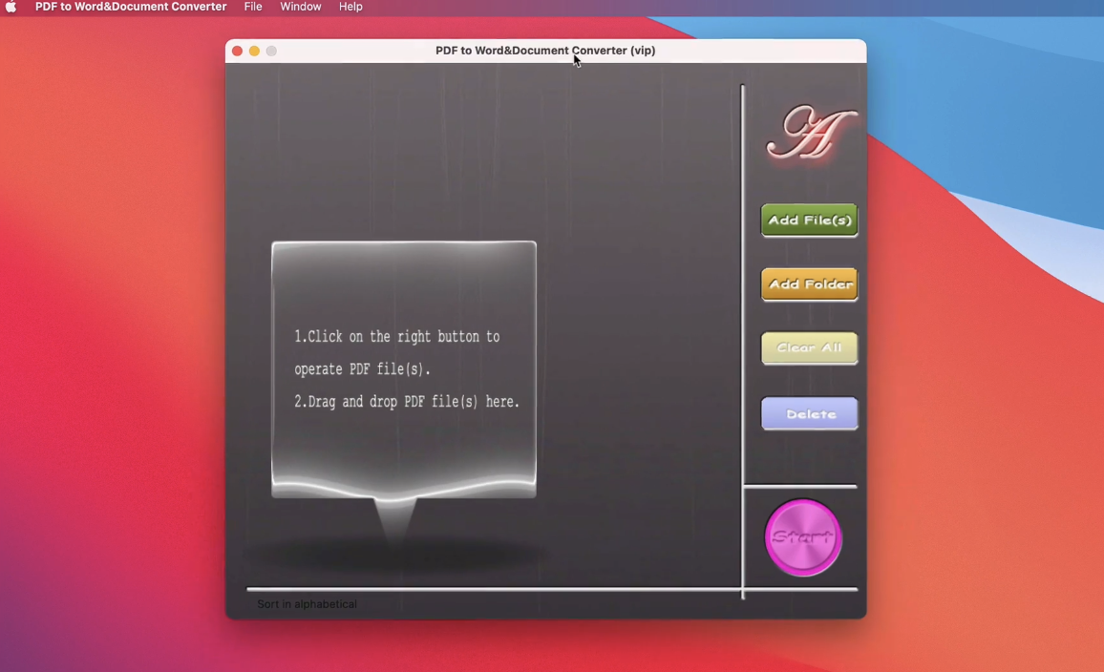Open the Apple menu
The image size is (1104, 672).
pyautogui.click(x=11, y=7)
